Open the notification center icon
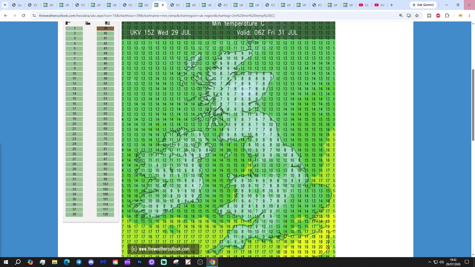The height and width of the screenshot is (267, 475). (x=467, y=262)
